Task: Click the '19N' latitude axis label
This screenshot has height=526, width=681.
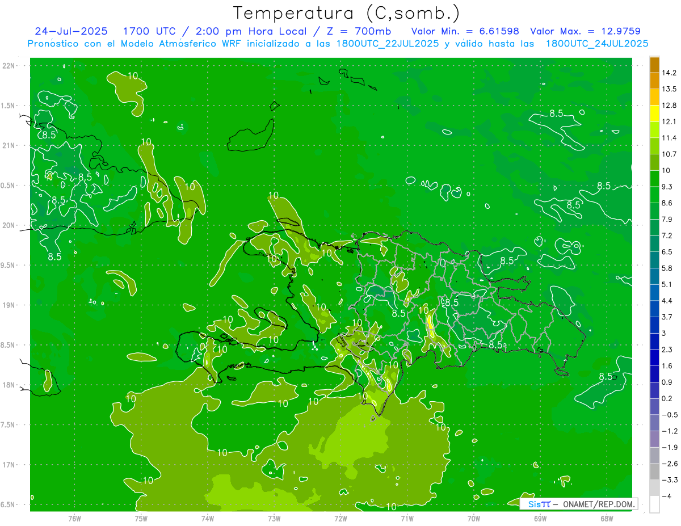Action: pyautogui.click(x=9, y=305)
